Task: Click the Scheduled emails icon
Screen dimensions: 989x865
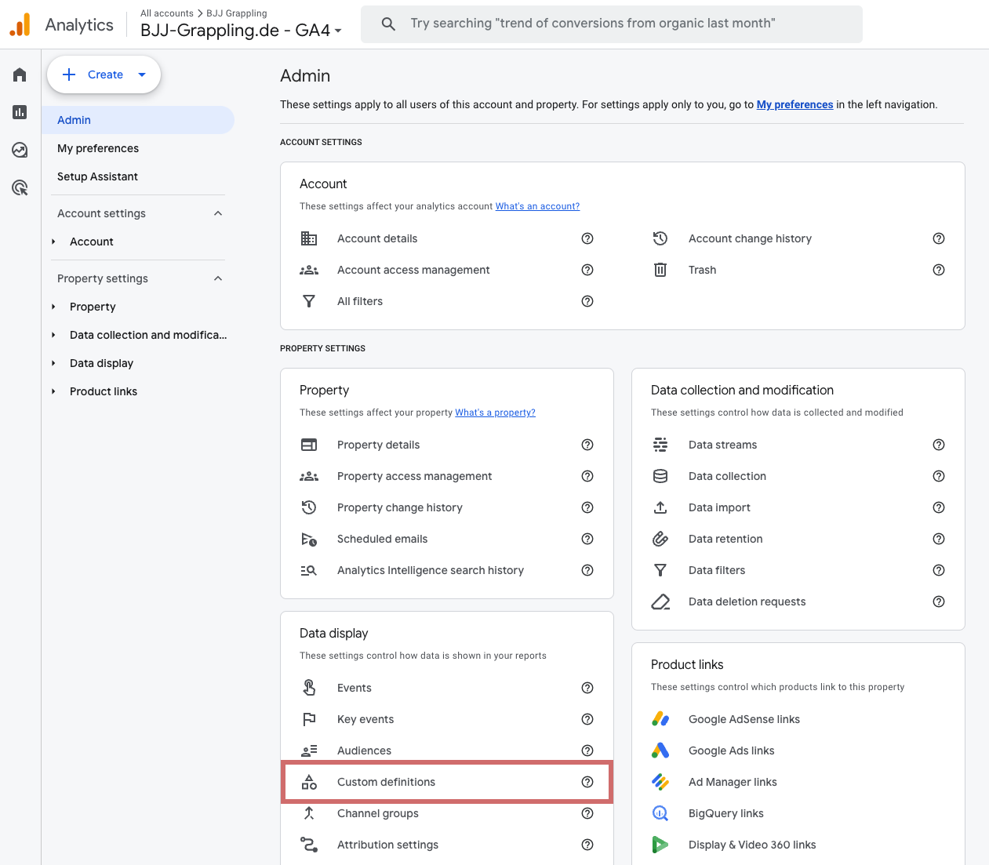Action: [309, 539]
